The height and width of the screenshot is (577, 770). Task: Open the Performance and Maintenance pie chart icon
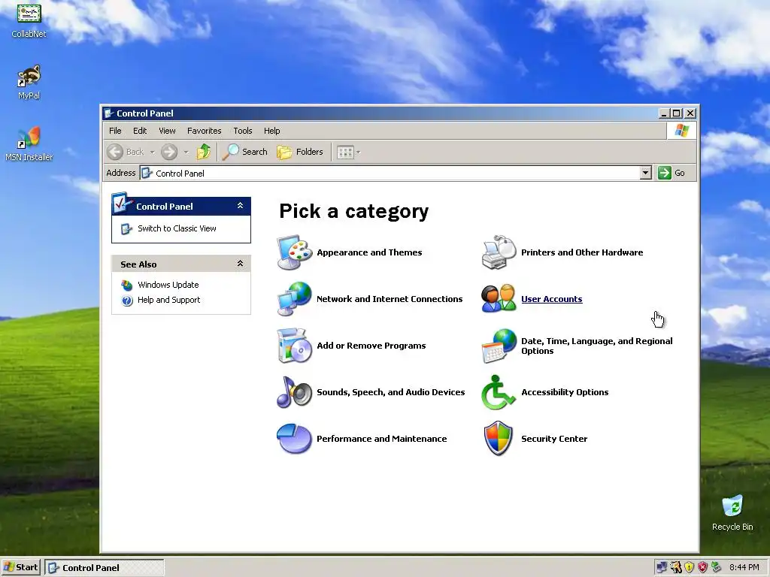click(x=294, y=439)
